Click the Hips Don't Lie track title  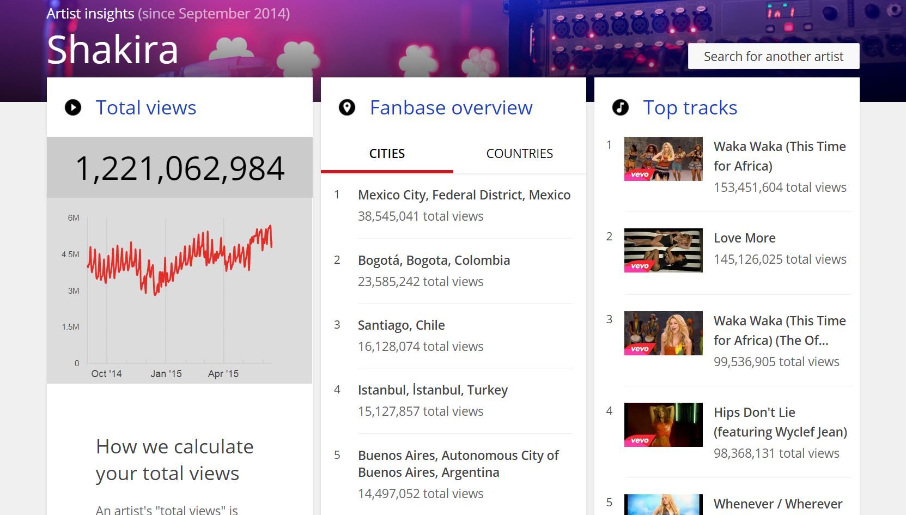point(780,422)
